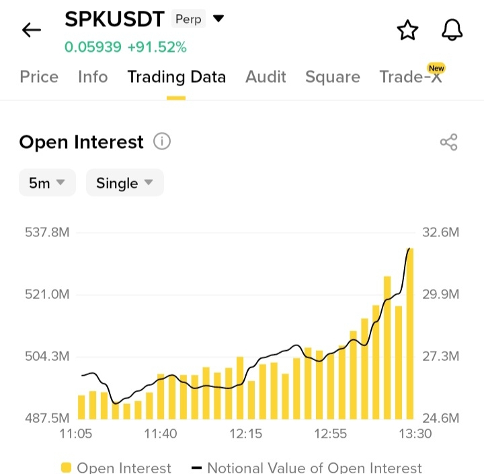Open the Audit tab
The height and width of the screenshot is (474, 484).
[x=266, y=77]
